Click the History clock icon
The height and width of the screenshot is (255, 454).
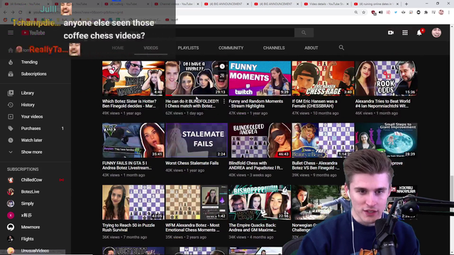(x=11, y=105)
